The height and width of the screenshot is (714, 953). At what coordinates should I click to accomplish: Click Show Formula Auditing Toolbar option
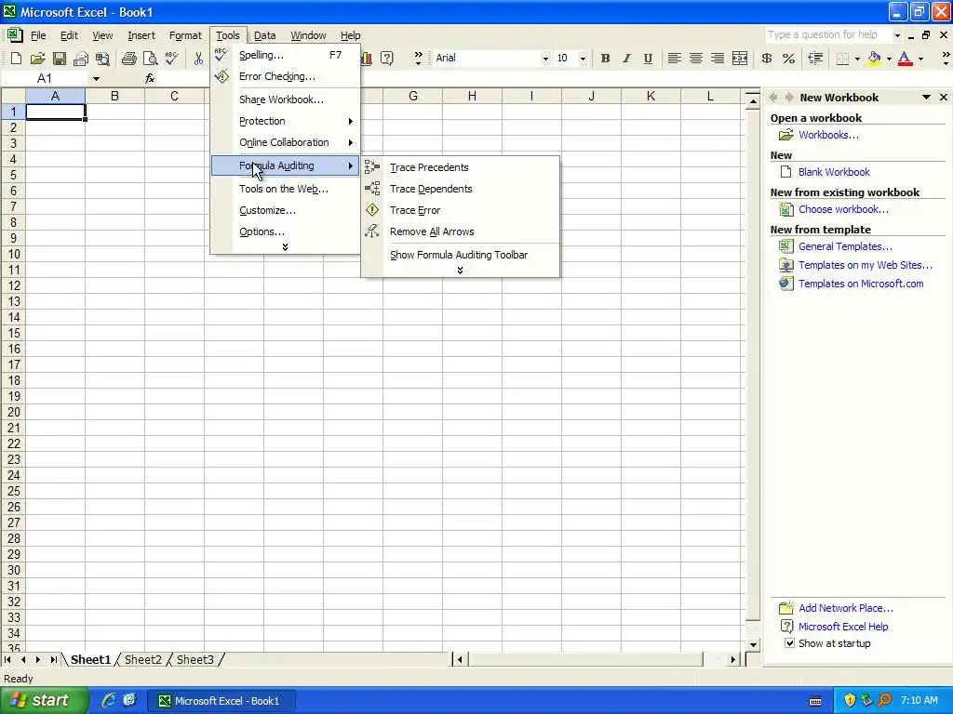[x=459, y=255]
